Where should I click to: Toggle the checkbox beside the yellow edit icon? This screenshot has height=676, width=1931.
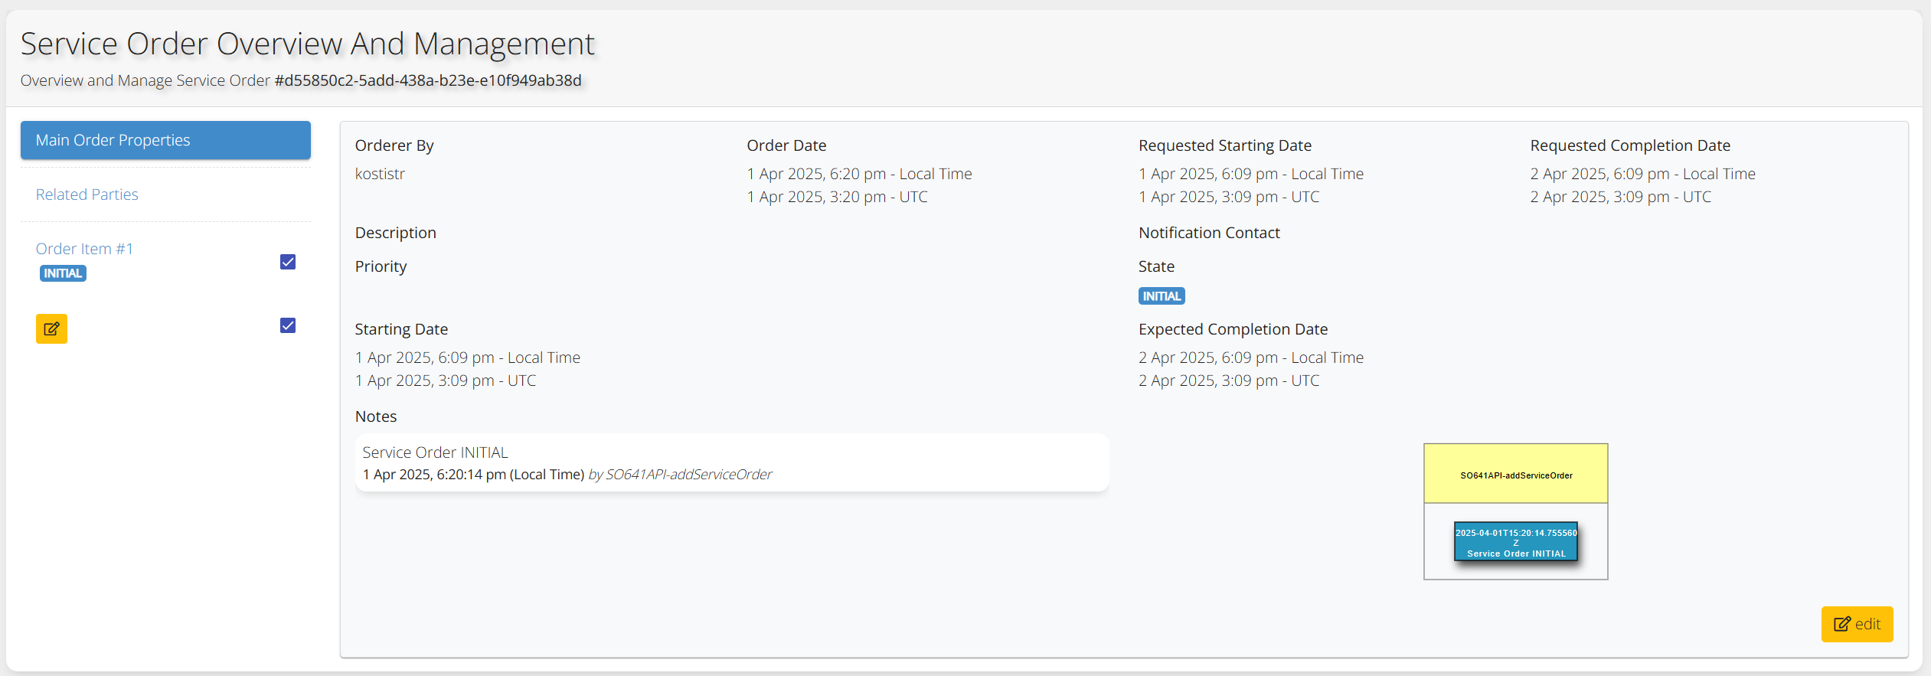tap(288, 325)
